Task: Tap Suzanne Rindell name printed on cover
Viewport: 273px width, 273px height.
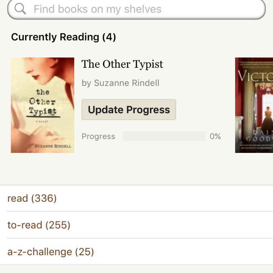Action: tap(53, 146)
